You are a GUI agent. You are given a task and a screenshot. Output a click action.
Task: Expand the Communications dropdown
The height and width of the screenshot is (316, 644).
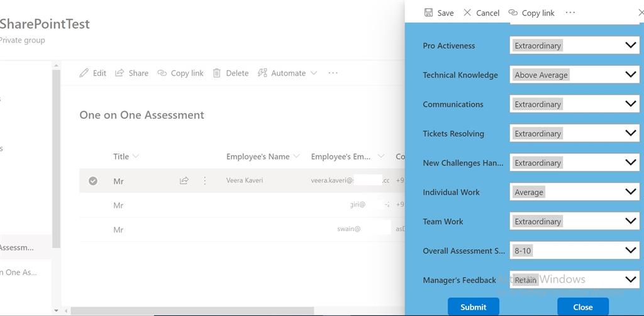point(575,104)
